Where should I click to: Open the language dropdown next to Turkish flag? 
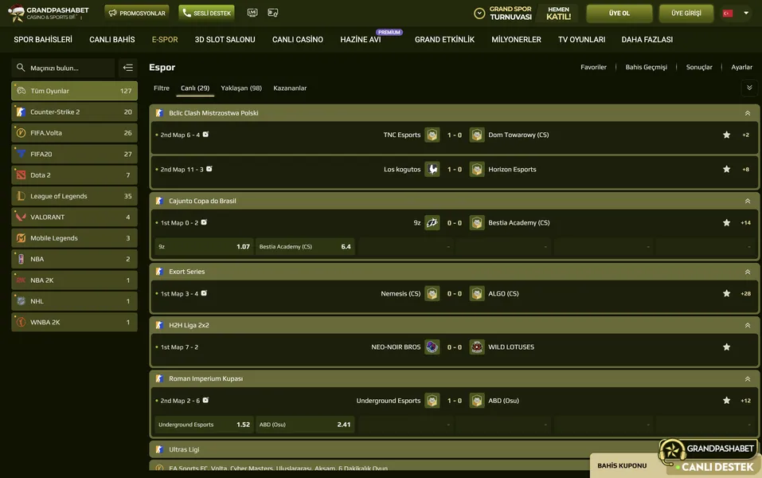click(x=746, y=14)
